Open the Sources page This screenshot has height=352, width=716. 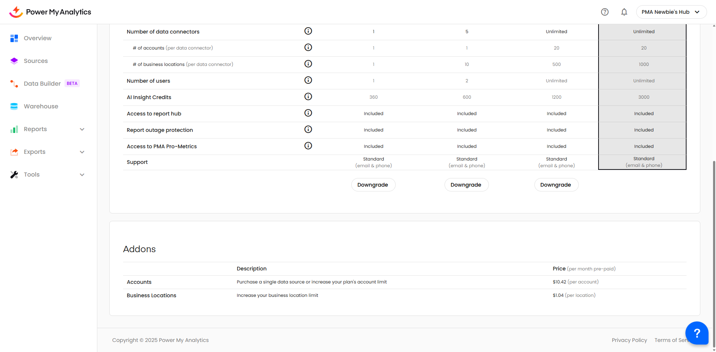tap(35, 61)
